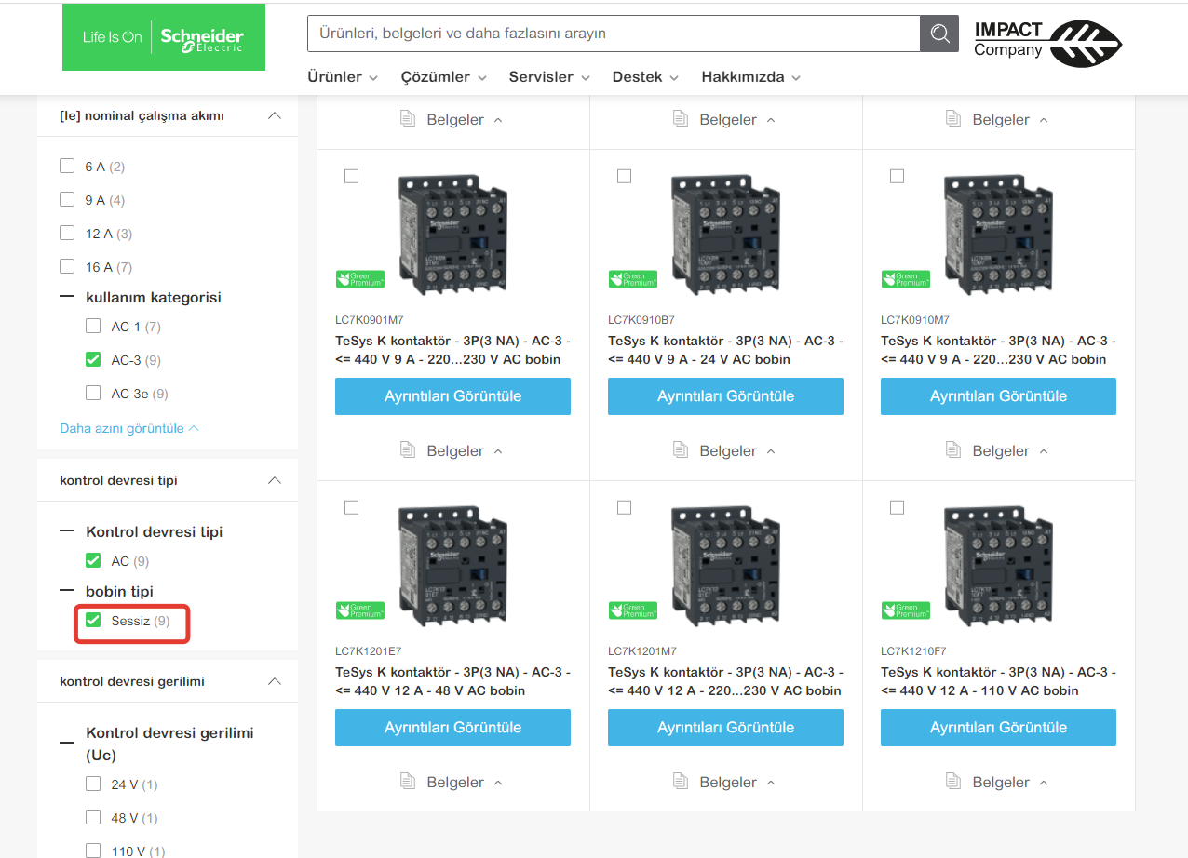Collapse the kontrol devresi gerilimi section
1188x858 pixels.
click(275, 681)
